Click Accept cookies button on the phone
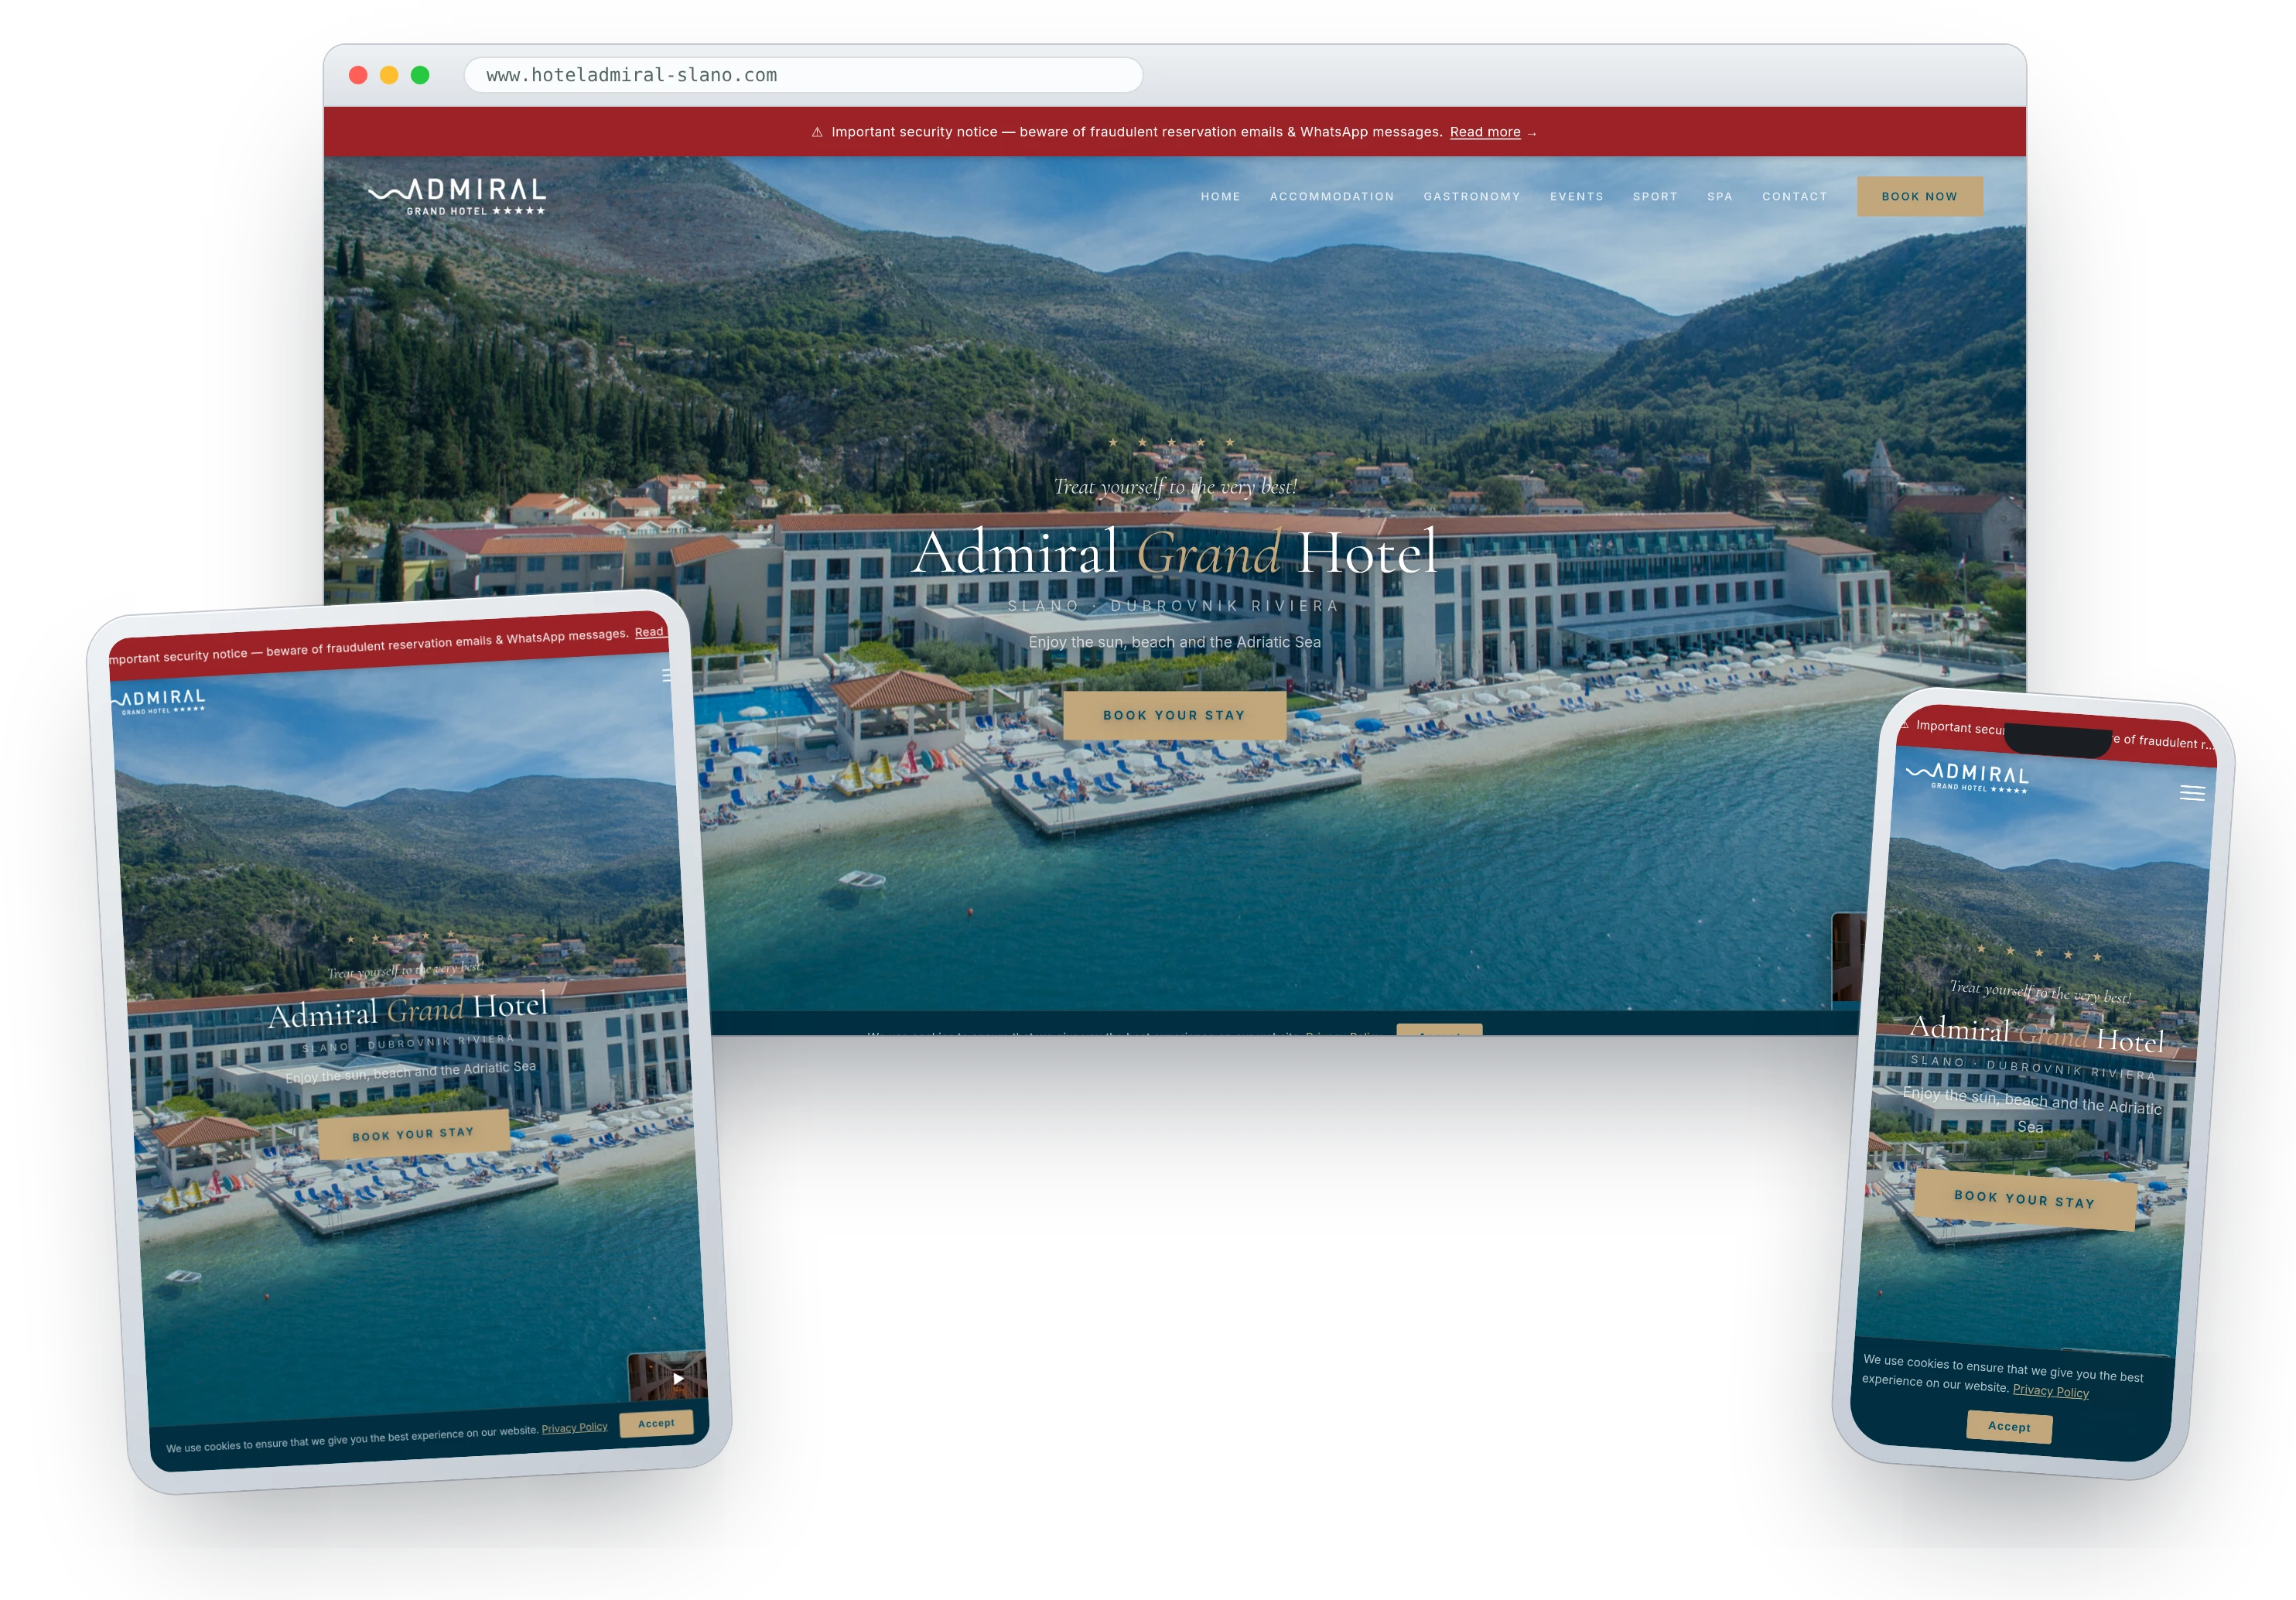The height and width of the screenshot is (1600, 2296). [2009, 1427]
